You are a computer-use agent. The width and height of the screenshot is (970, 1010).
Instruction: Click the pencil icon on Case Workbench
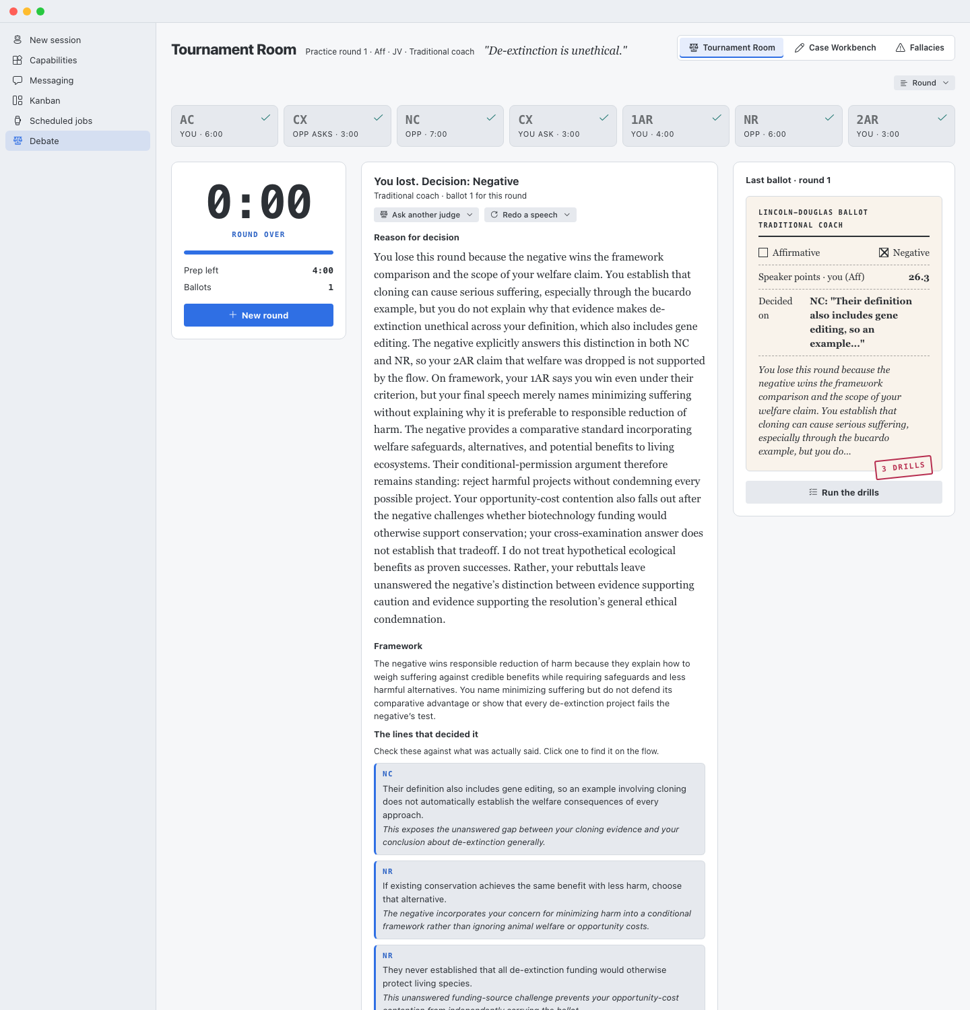[800, 48]
